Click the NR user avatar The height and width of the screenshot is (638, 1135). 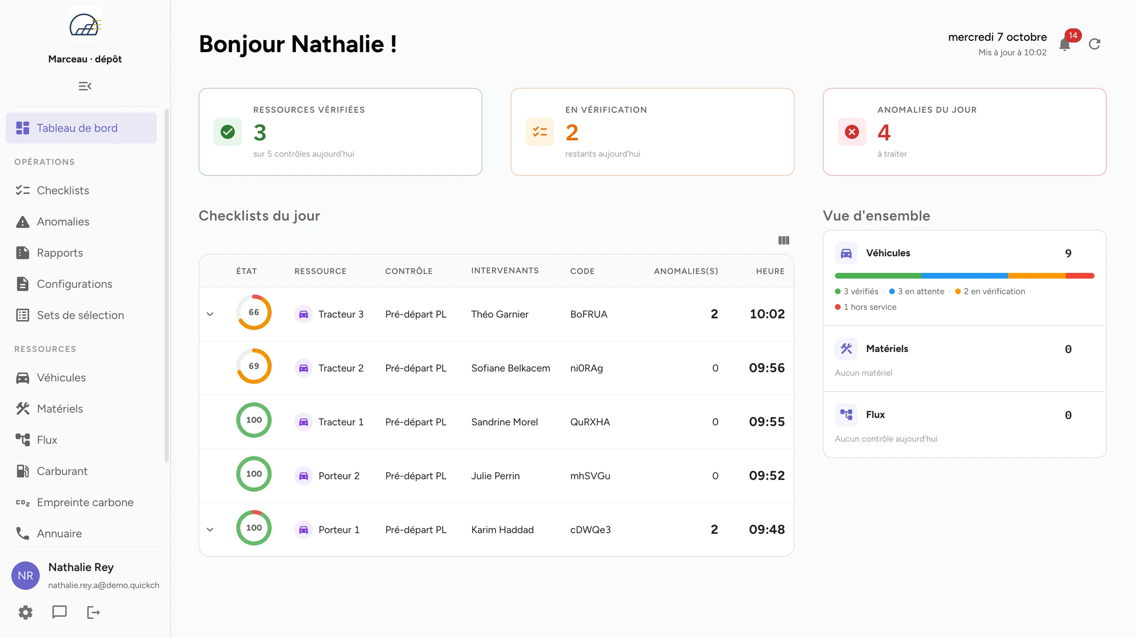[x=25, y=576]
